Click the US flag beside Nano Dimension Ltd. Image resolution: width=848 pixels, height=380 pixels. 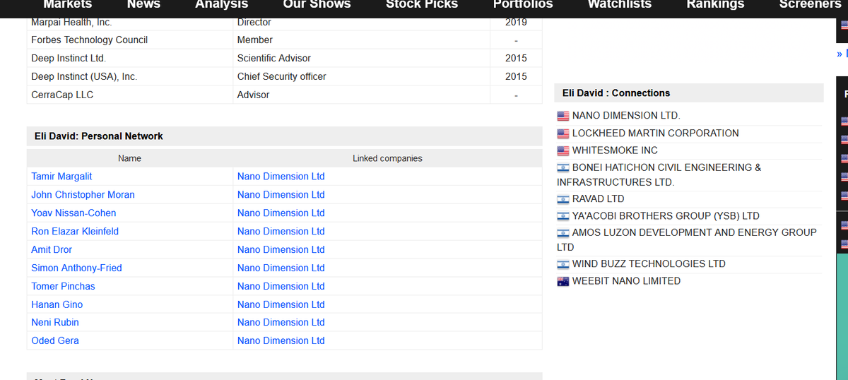click(563, 116)
